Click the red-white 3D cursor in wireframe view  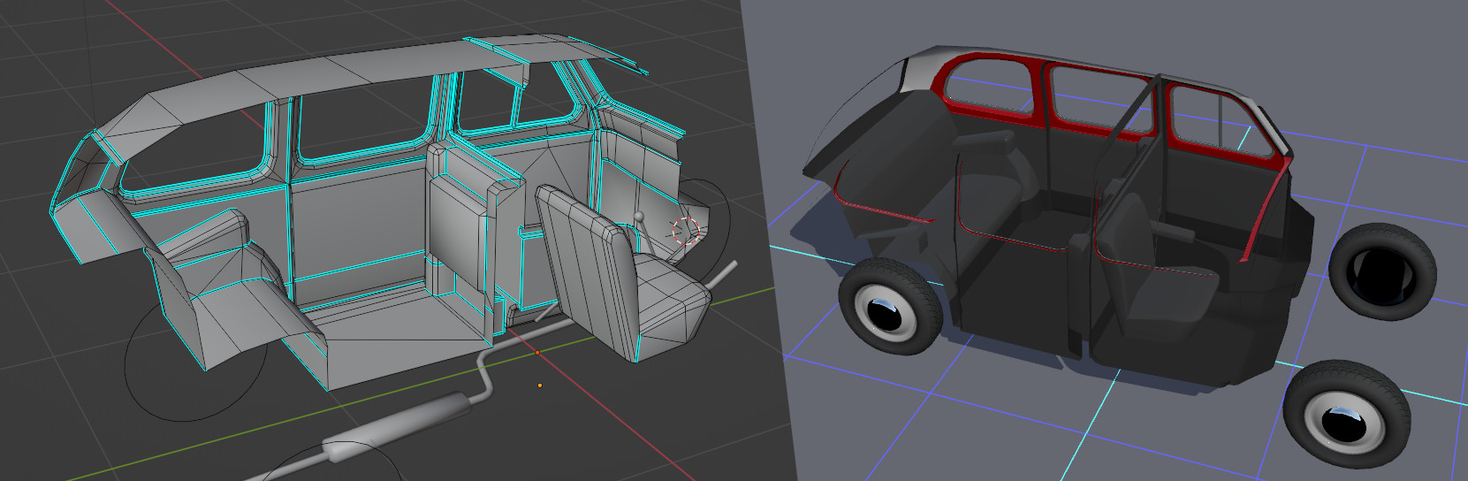coord(685,231)
